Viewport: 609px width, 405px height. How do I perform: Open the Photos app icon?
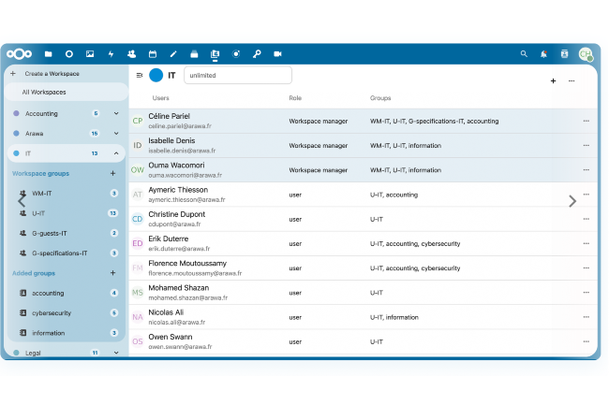(x=90, y=54)
